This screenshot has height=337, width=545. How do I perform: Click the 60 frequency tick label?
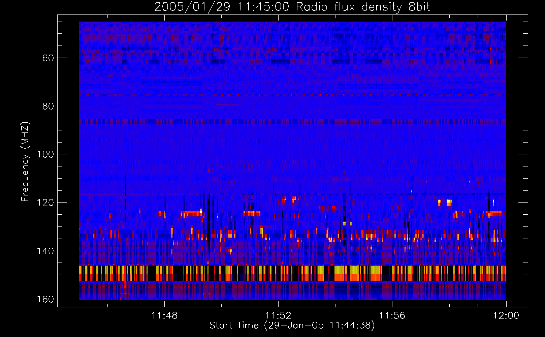pyautogui.click(x=48, y=58)
